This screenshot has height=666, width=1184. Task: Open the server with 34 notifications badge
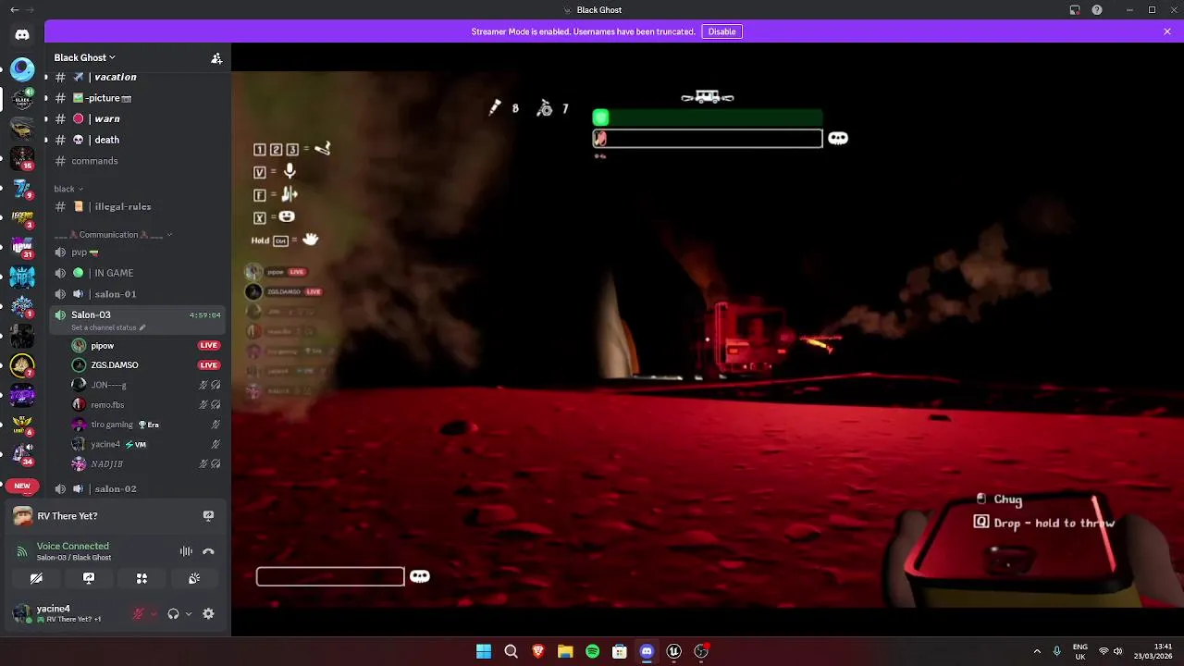(x=22, y=452)
